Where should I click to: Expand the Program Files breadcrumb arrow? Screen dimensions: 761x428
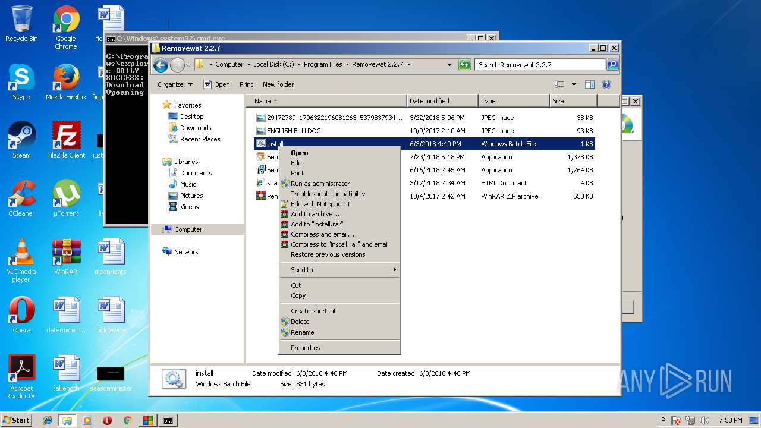[x=347, y=64]
